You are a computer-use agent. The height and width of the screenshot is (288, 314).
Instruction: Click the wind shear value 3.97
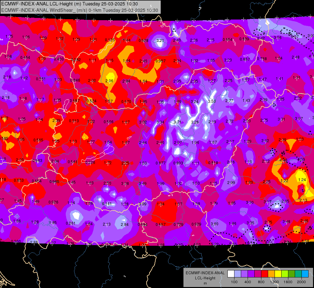(x=299, y=118)
